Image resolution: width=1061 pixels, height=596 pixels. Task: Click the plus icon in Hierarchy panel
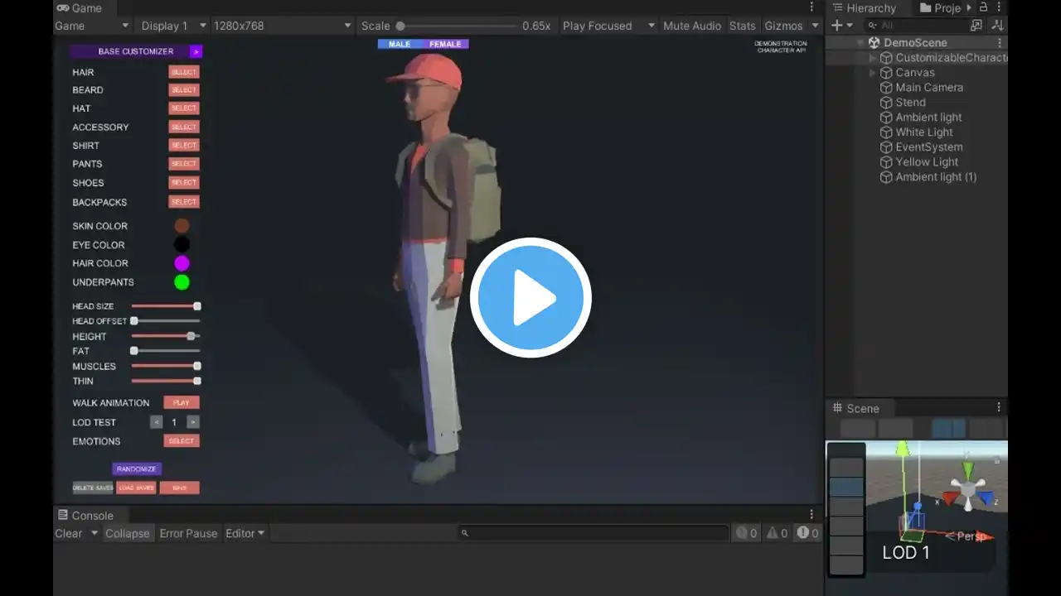click(837, 26)
